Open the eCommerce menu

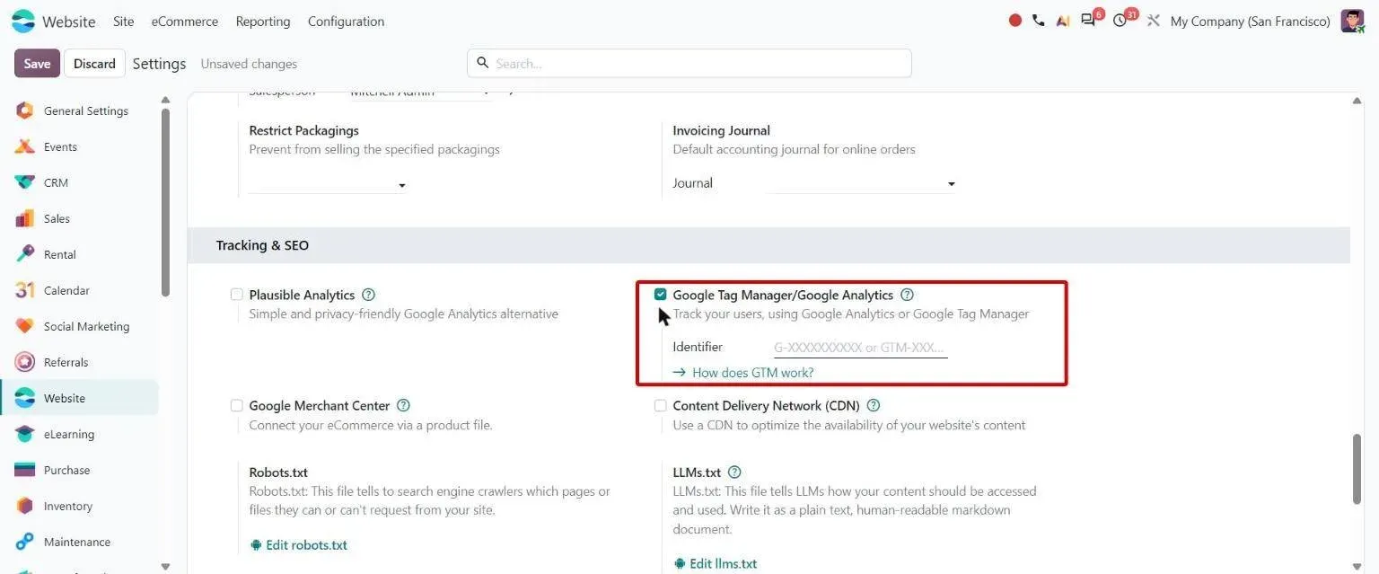coord(184,21)
